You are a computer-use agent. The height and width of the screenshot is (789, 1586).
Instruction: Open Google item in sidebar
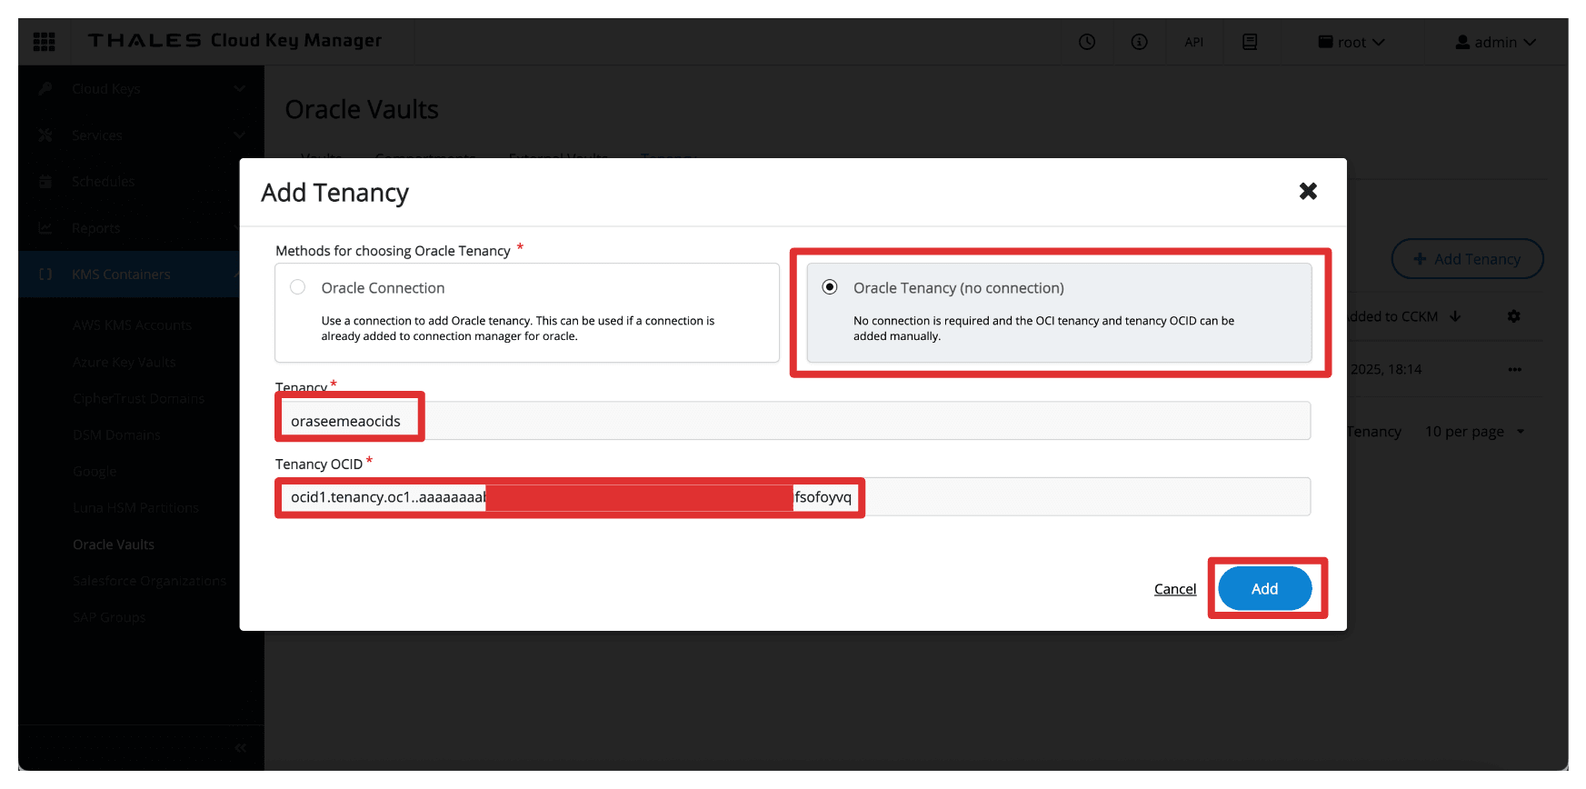[95, 471]
